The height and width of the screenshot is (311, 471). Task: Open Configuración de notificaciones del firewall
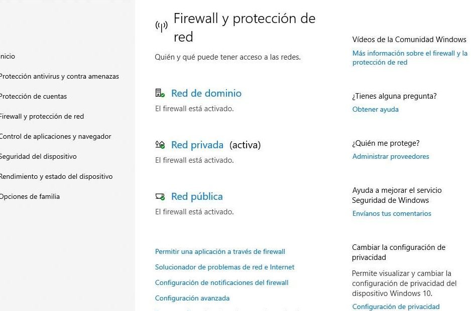[x=221, y=282]
